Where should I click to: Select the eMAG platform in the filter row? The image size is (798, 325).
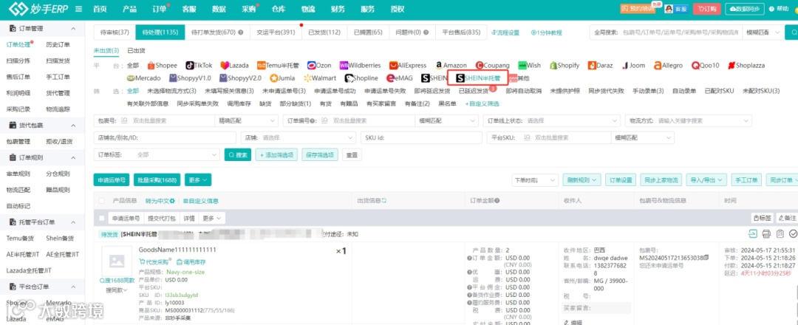(x=400, y=78)
